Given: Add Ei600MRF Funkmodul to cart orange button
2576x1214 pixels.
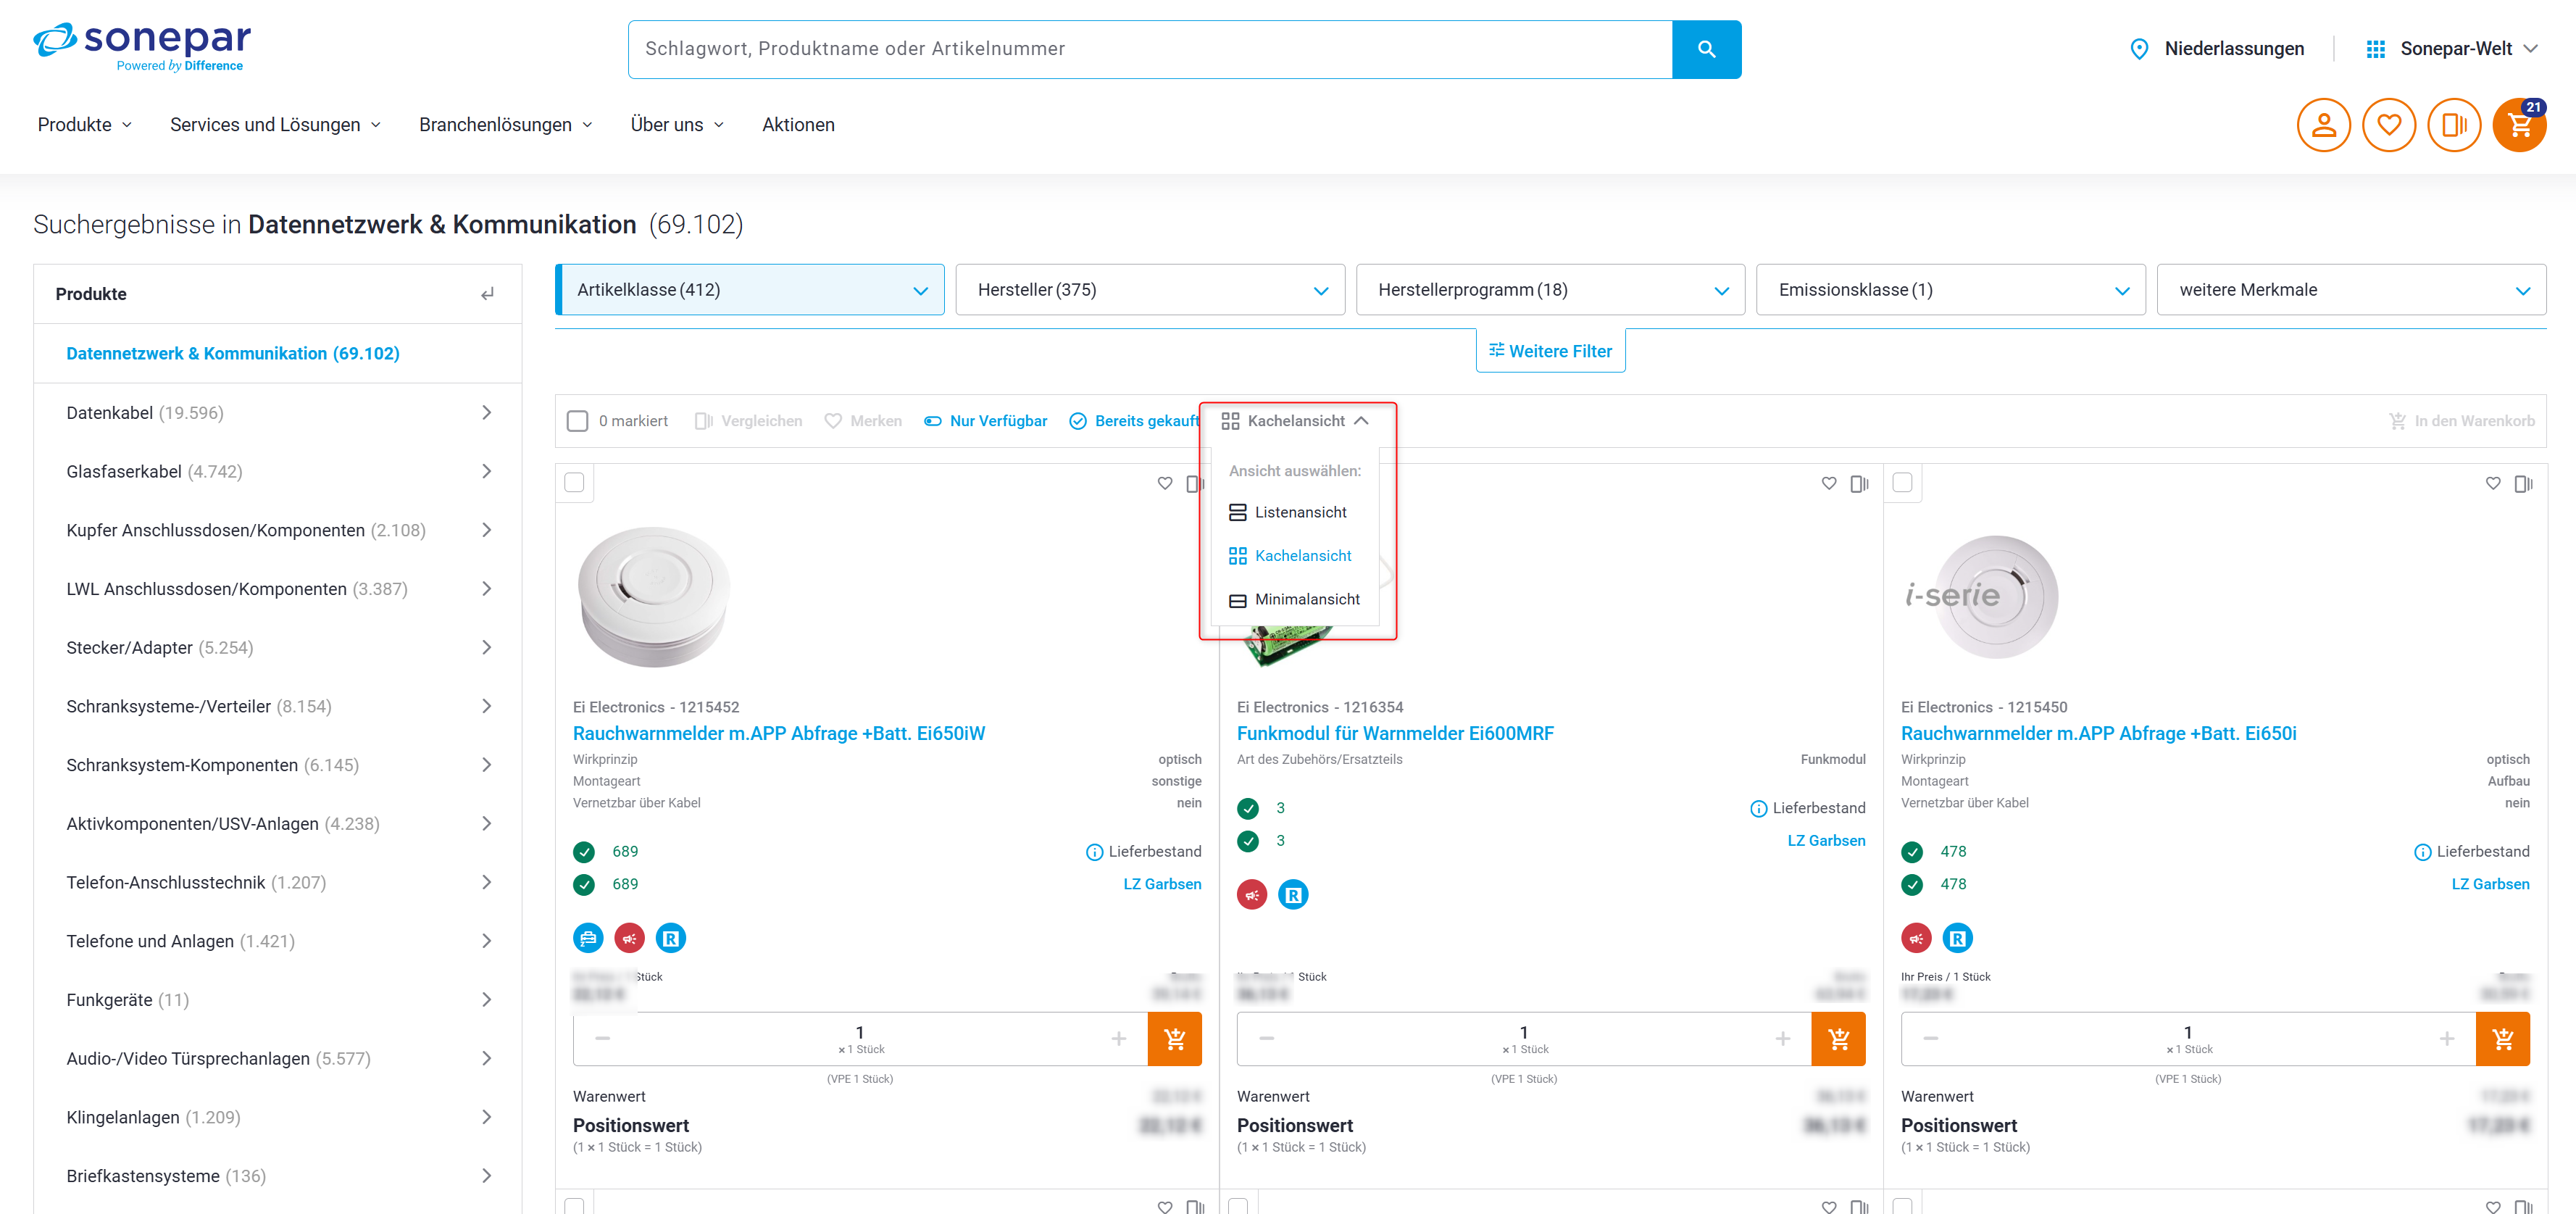Looking at the screenshot, I should [1839, 1039].
